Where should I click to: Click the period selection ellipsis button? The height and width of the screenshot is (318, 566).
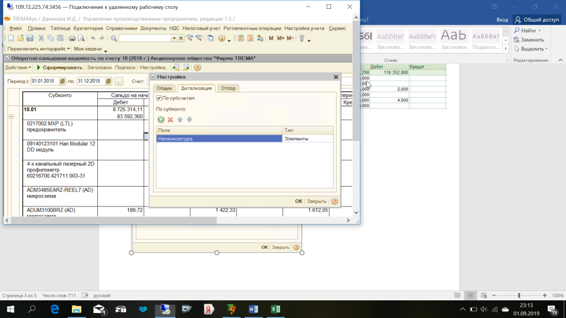point(119,82)
